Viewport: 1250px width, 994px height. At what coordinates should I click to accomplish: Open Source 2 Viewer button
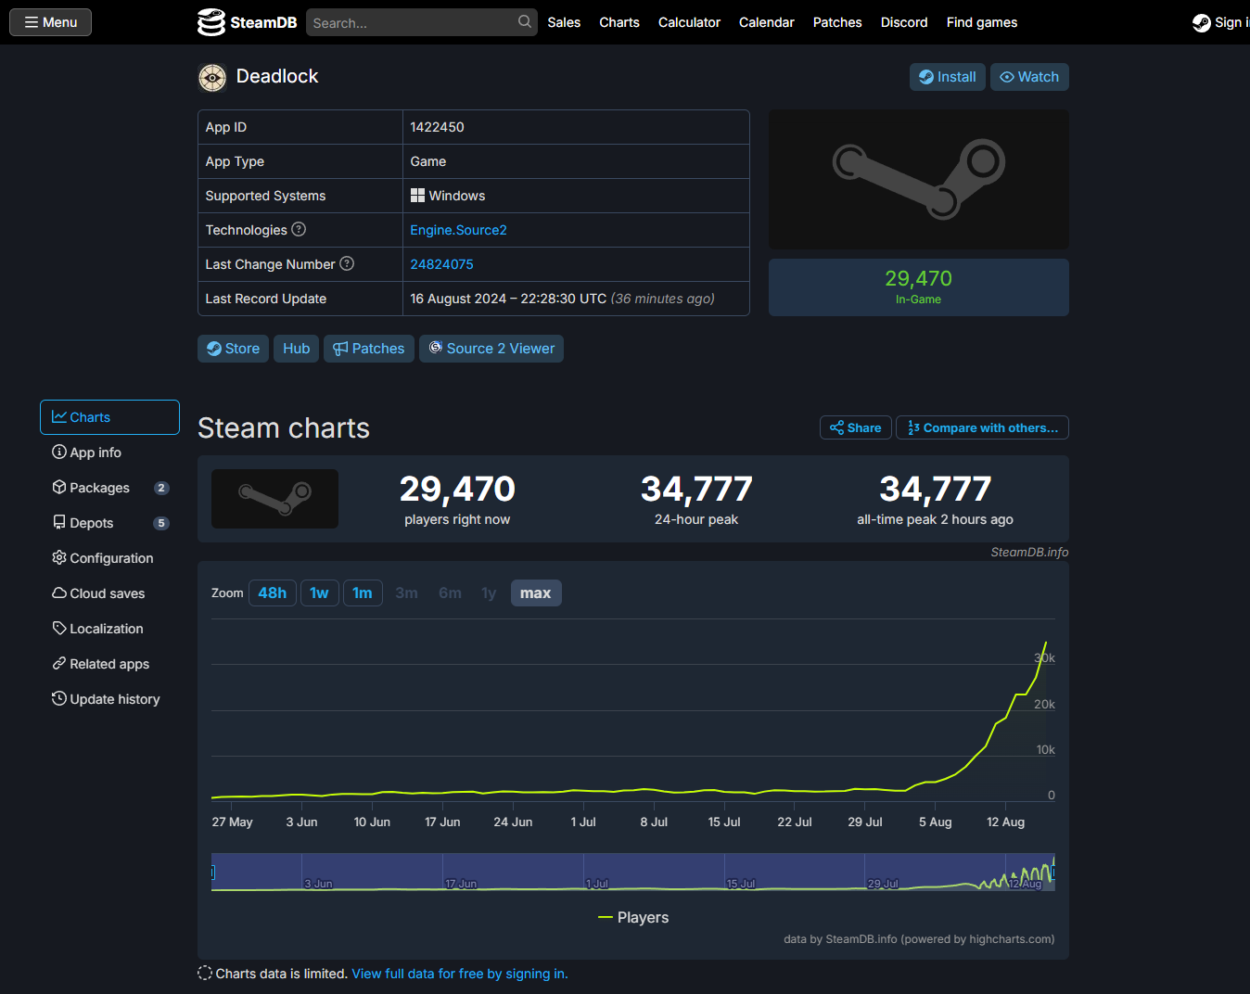point(491,349)
